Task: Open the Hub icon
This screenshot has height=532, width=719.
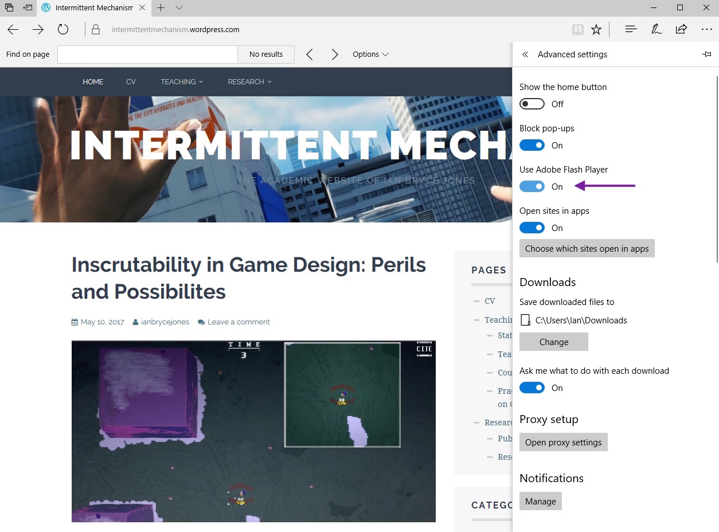Action: point(631,30)
